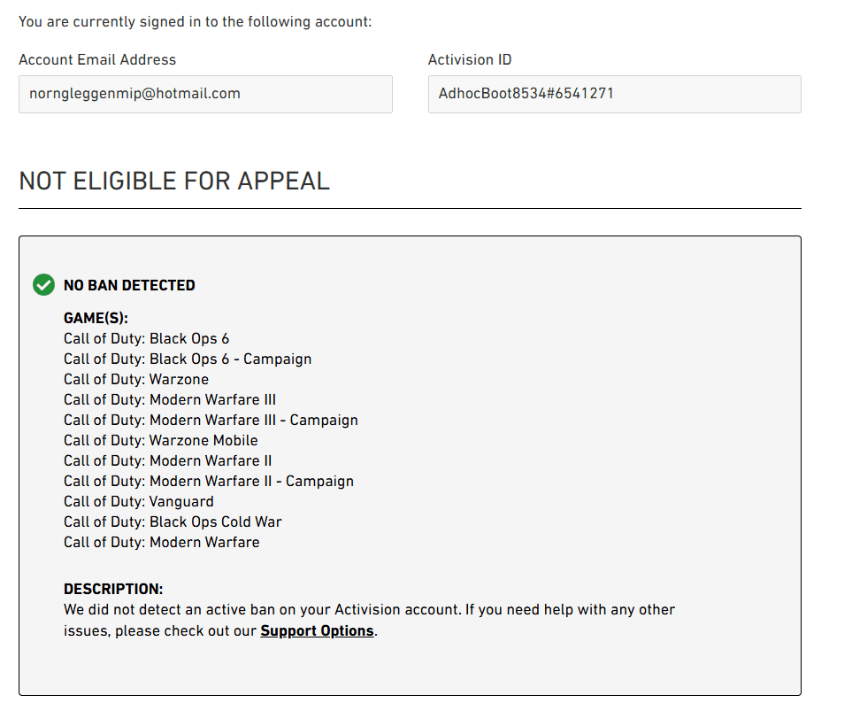Select the "Call of Duty: Black Ops 6" entry
The height and width of the screenshot is (703, 852).
click(146, 338)
